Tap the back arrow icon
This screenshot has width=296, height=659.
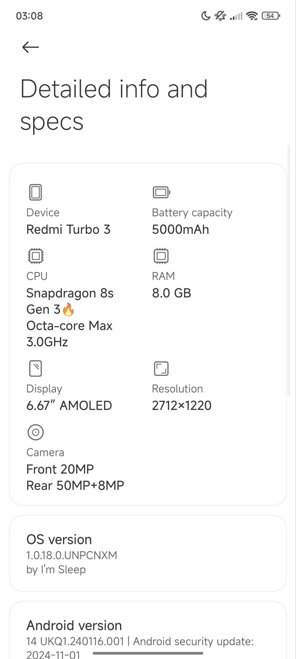[30, 47]
